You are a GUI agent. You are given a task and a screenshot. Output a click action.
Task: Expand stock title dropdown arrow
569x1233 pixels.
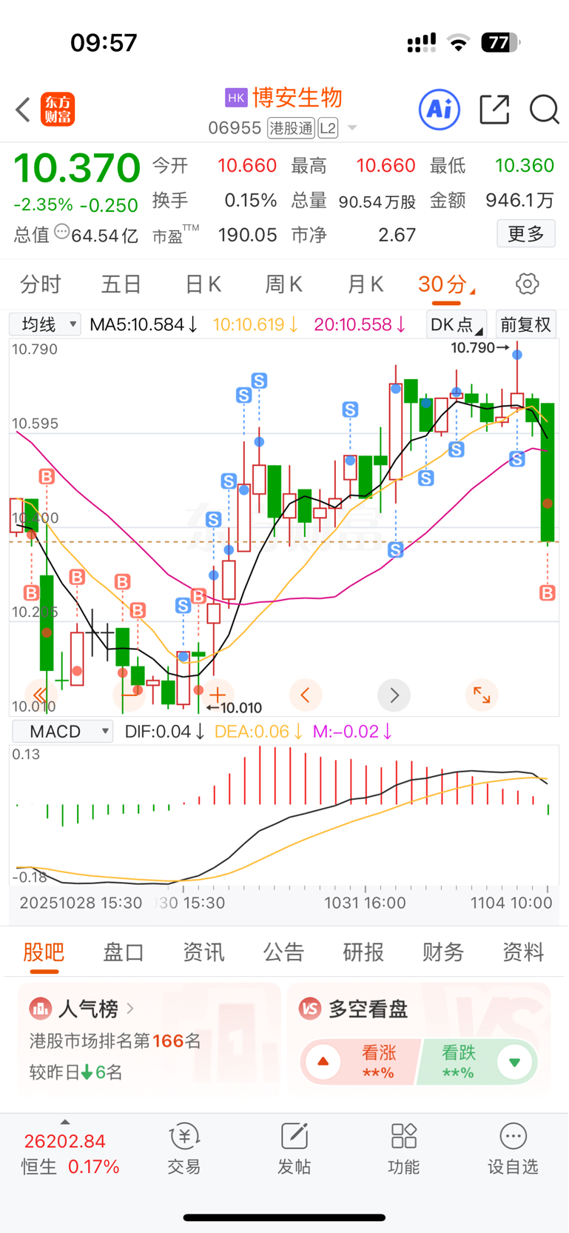tap(352, 128)
